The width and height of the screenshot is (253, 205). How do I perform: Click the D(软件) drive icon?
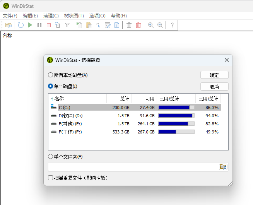click(x=53, y=116)
